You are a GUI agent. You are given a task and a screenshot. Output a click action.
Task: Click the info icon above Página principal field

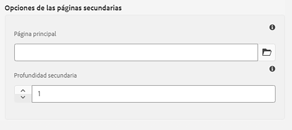tap(272, 28)
